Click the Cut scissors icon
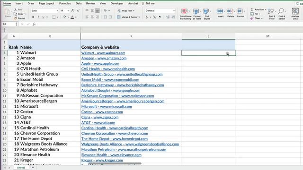This screenshot has height=170, width=303. pyautogui.click(x=15, y=9)
